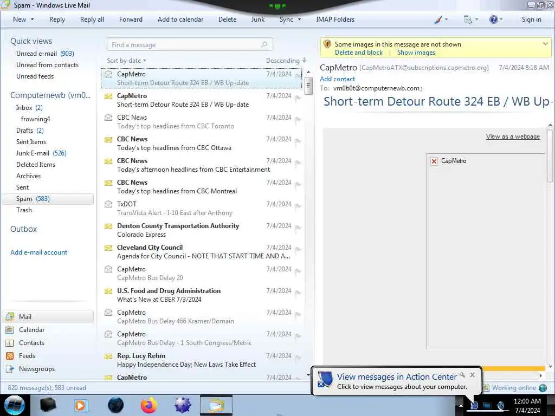This screenshot has height=416, width=555.
Task: Click the Show images link
Action: click(x=416, y=53)
